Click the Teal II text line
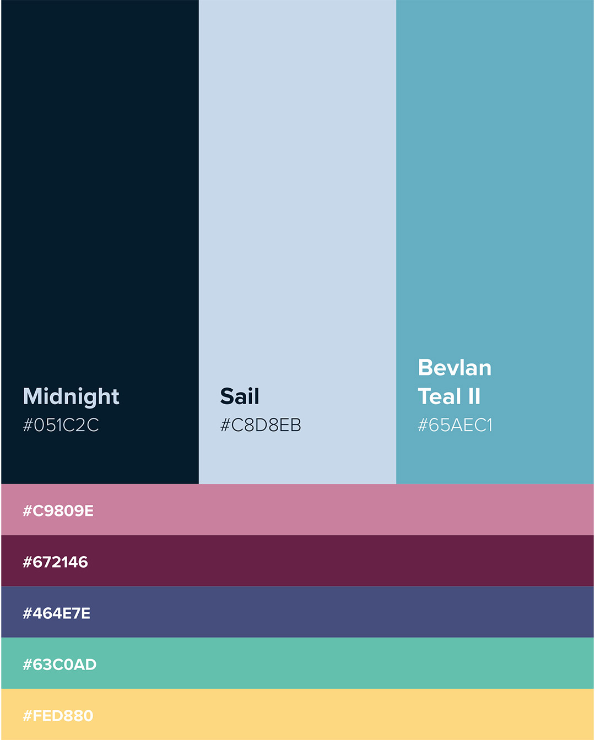Viewport: 595px width, 740px height. tap(449, 396)
